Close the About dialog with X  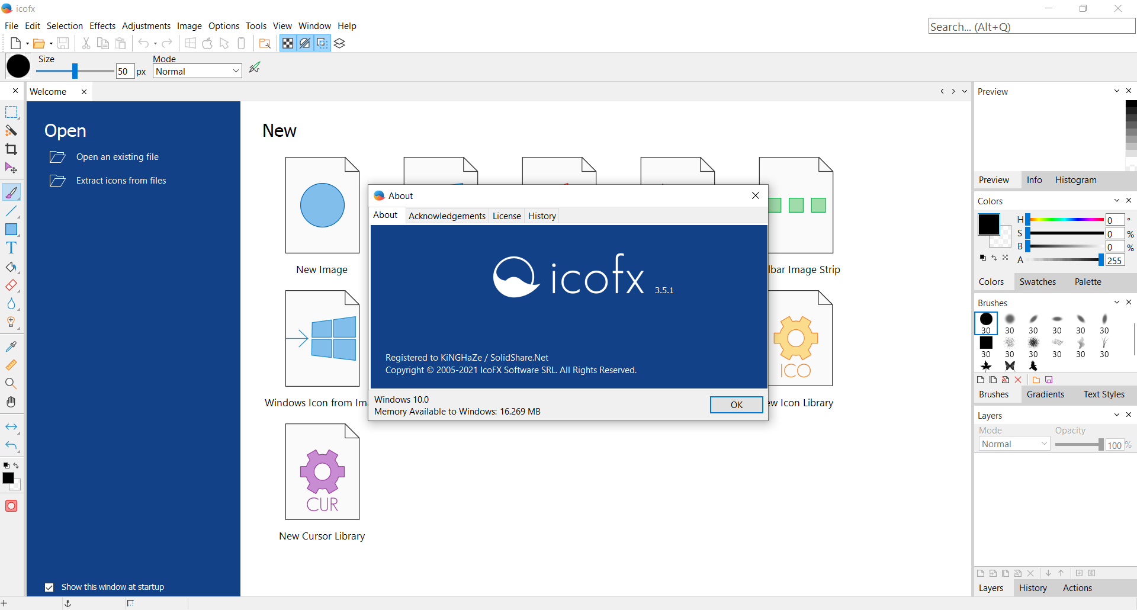tap(756, 195)
